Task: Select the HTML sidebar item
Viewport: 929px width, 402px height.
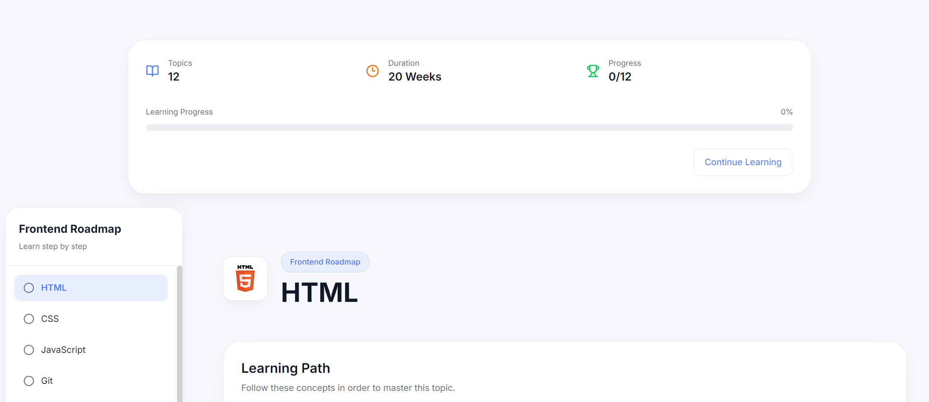Action: (91, 288)
